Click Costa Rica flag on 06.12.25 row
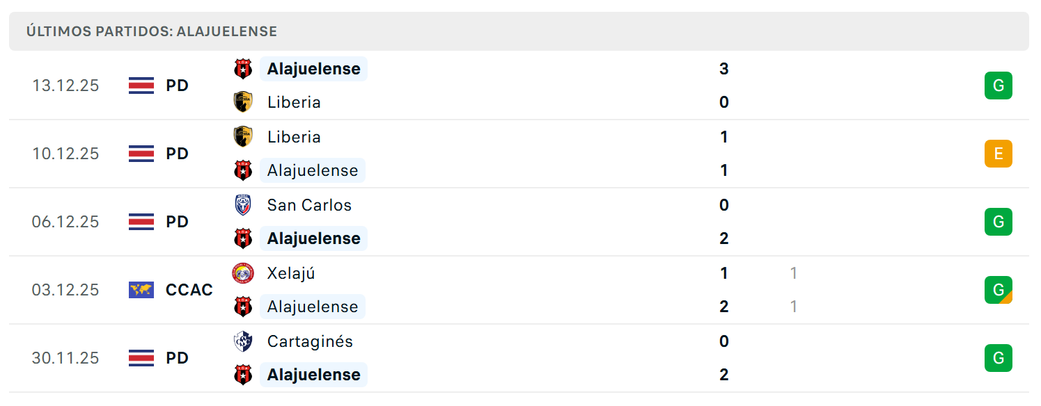The width and height of the screenshot is (1041, 406). (x=141, y=222)
